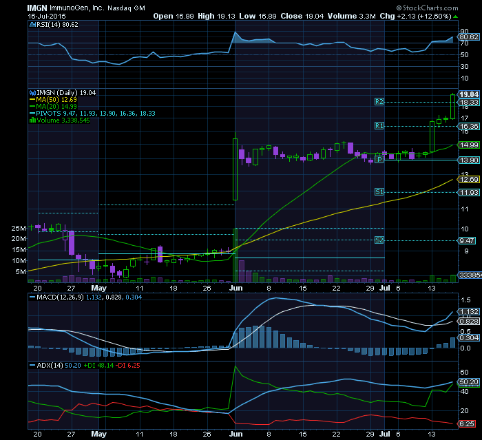Click the 13.90 pivot price tag
The image size is (482, 440).
tap(469, 160)
